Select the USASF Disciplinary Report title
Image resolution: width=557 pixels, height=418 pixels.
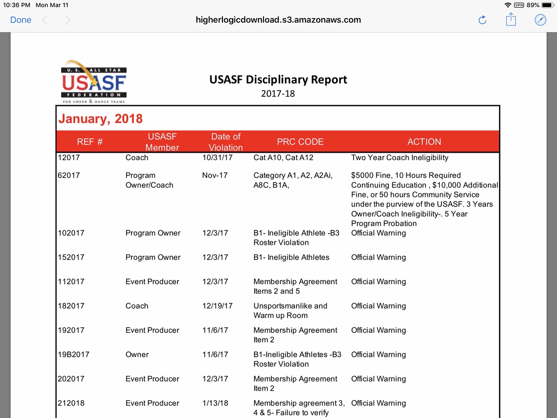pos(278,79)
